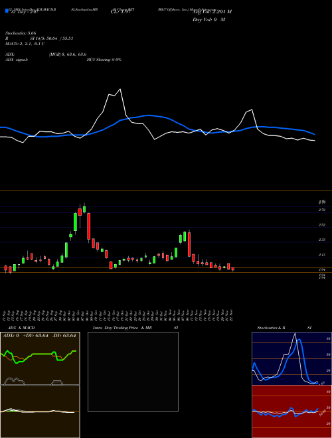This screenshot has height=438, width=332.
Task: Click the 2.33 price axis label
Action: click(x=321, y=240)
